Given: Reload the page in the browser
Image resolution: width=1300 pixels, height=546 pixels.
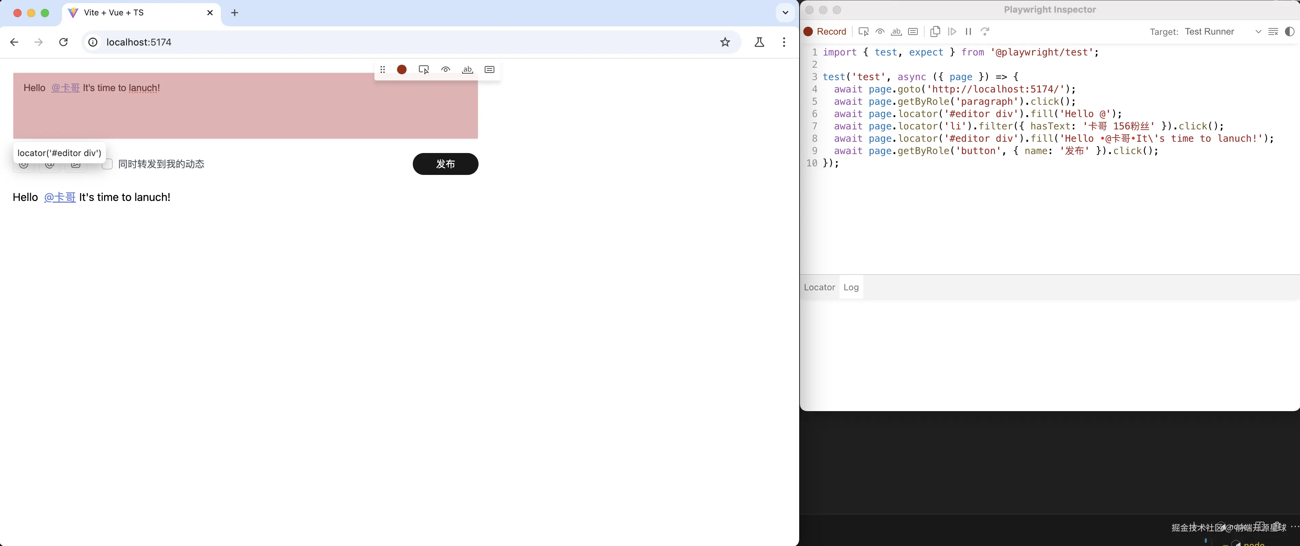Looking at the screenshot, I should pyautogui.click(x=63, y=42).
